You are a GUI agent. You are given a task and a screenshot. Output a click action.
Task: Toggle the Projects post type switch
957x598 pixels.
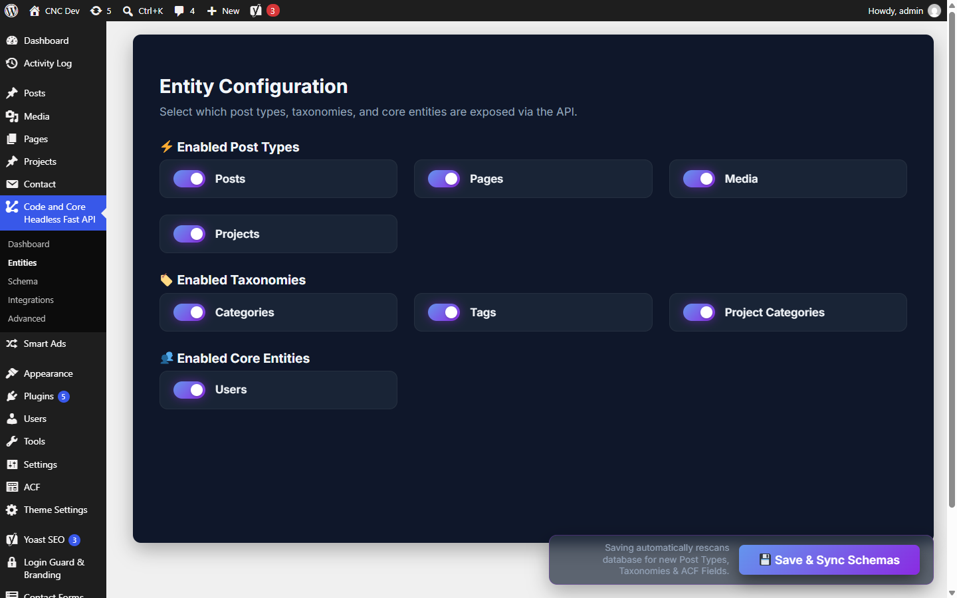pos(189,234)
